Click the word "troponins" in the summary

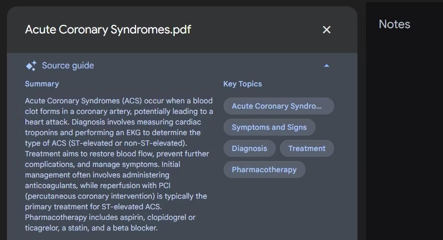pos(43,132)
